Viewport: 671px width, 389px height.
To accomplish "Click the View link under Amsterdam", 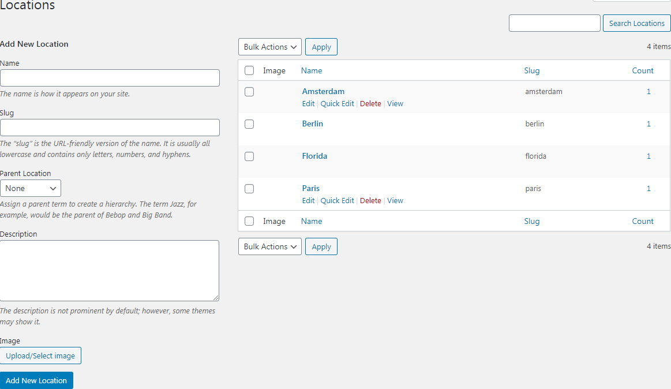I will [x=395, y=104].
